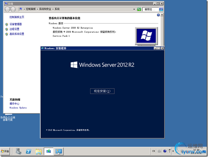Image resolution: width=208 pixels, height=157 pixels.
Task: Open the 开始 Start menu
Action: [5, 151]
